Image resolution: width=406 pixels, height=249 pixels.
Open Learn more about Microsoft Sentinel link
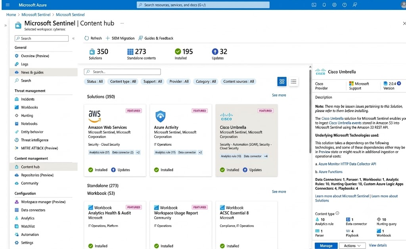342,196
